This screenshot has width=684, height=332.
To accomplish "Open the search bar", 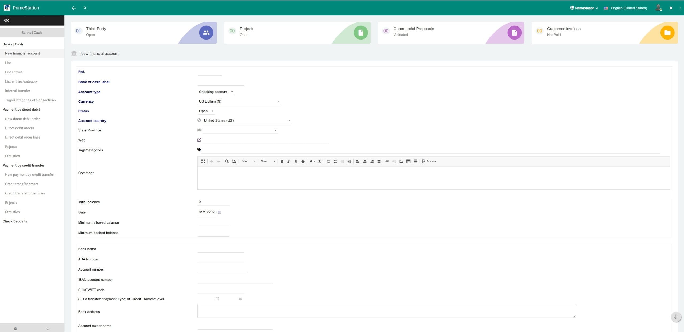I will [85, 8].
